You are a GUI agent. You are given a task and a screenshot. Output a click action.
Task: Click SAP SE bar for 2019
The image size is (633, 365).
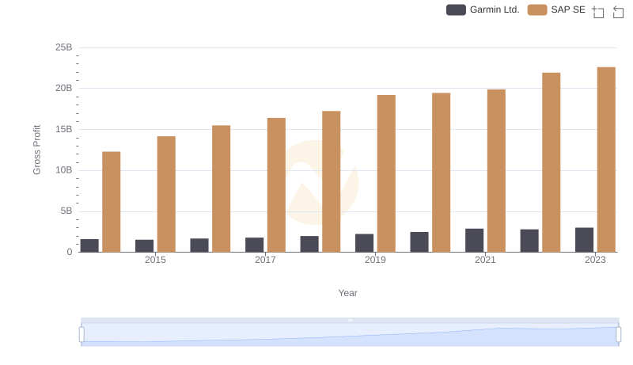pyautogui.click(x=386, y=173)
